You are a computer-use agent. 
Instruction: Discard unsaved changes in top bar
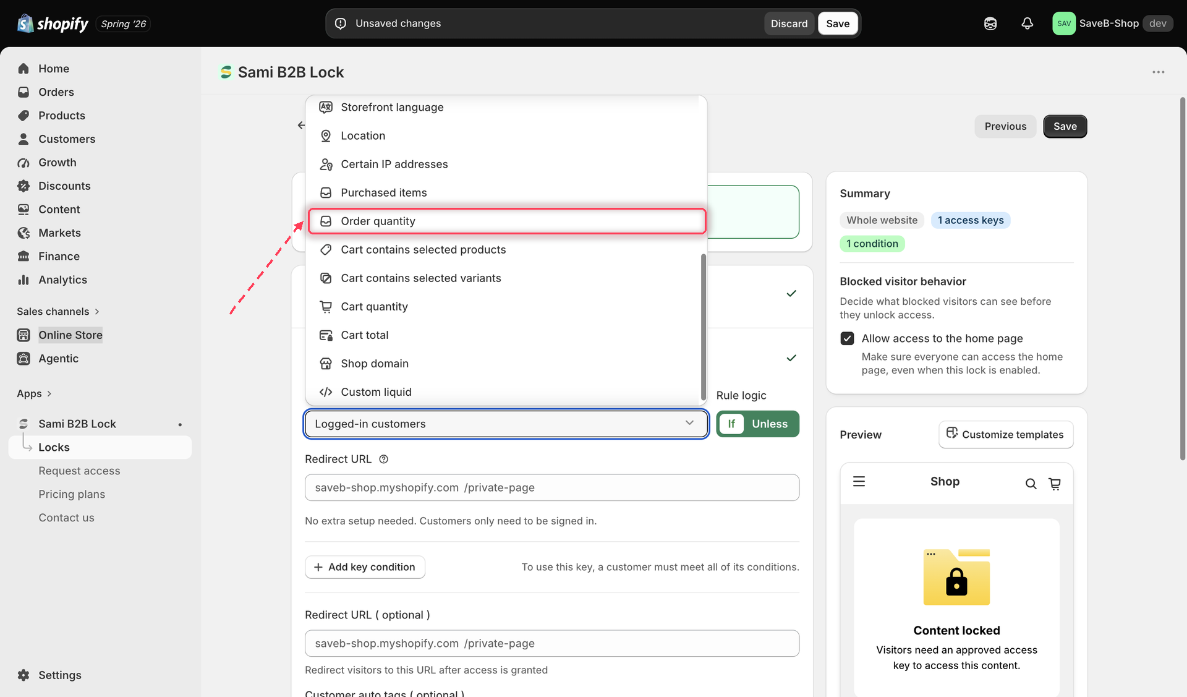pos(789,24)
